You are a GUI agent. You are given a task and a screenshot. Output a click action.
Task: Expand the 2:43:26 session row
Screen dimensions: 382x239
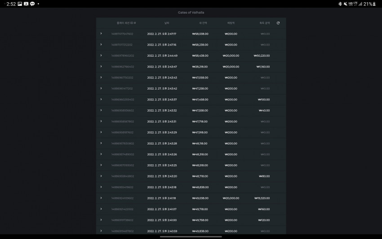point(101,154)
